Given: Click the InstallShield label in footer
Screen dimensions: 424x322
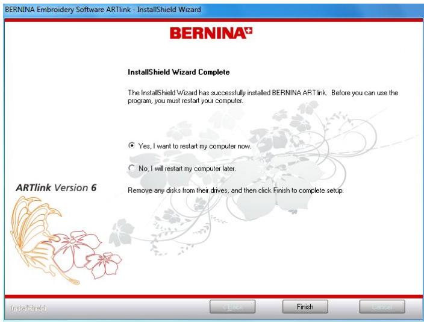Looking at the screenshot, I should click(x=28, y=308).
